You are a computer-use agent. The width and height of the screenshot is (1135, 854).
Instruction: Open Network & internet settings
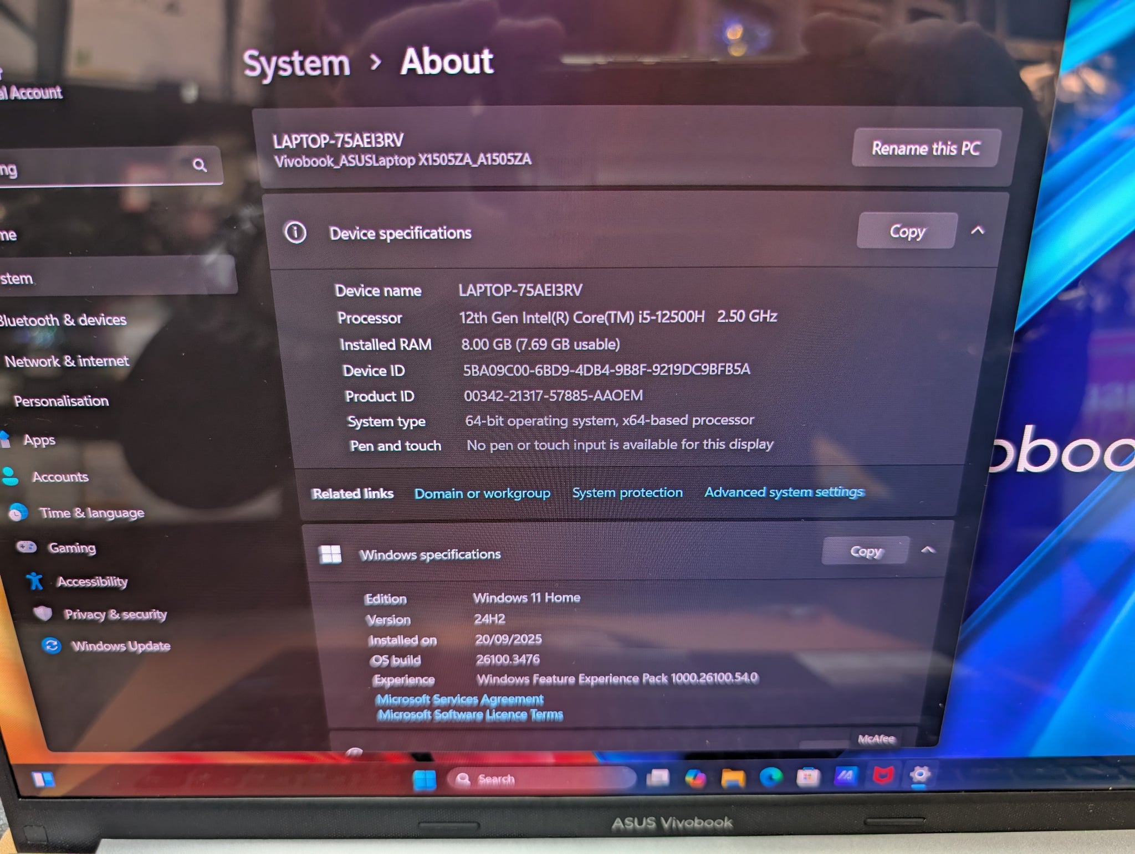click(67, 361)
